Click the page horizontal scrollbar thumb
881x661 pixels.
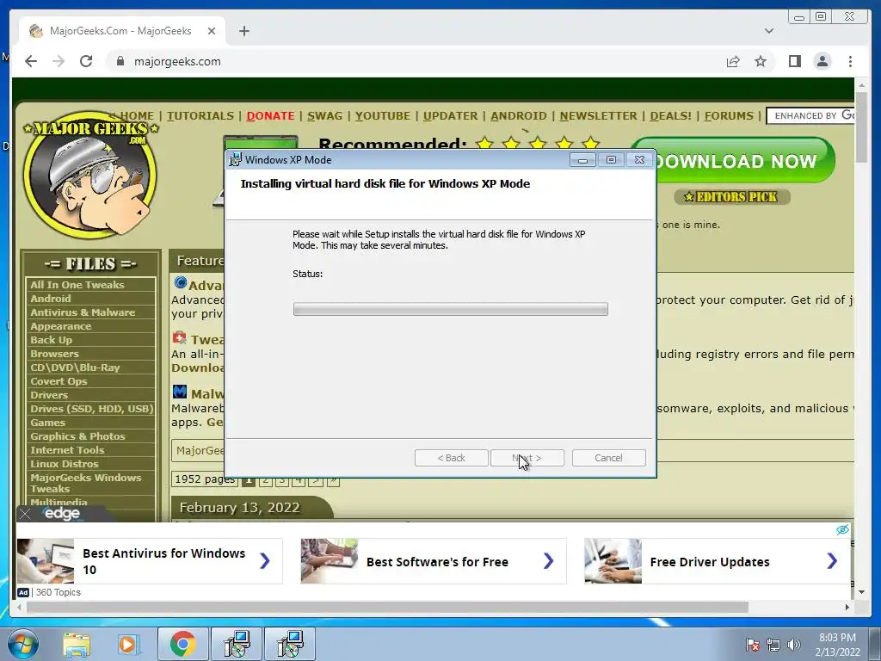pyautogui.click(x=388, y=607)
